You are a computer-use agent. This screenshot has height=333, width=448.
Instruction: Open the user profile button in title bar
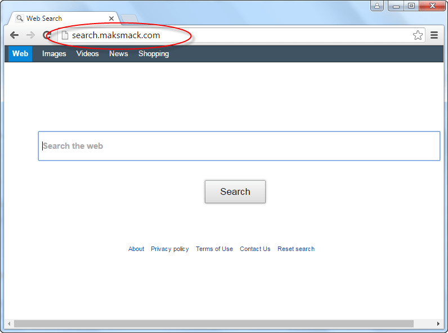click(x=377, y=6)
